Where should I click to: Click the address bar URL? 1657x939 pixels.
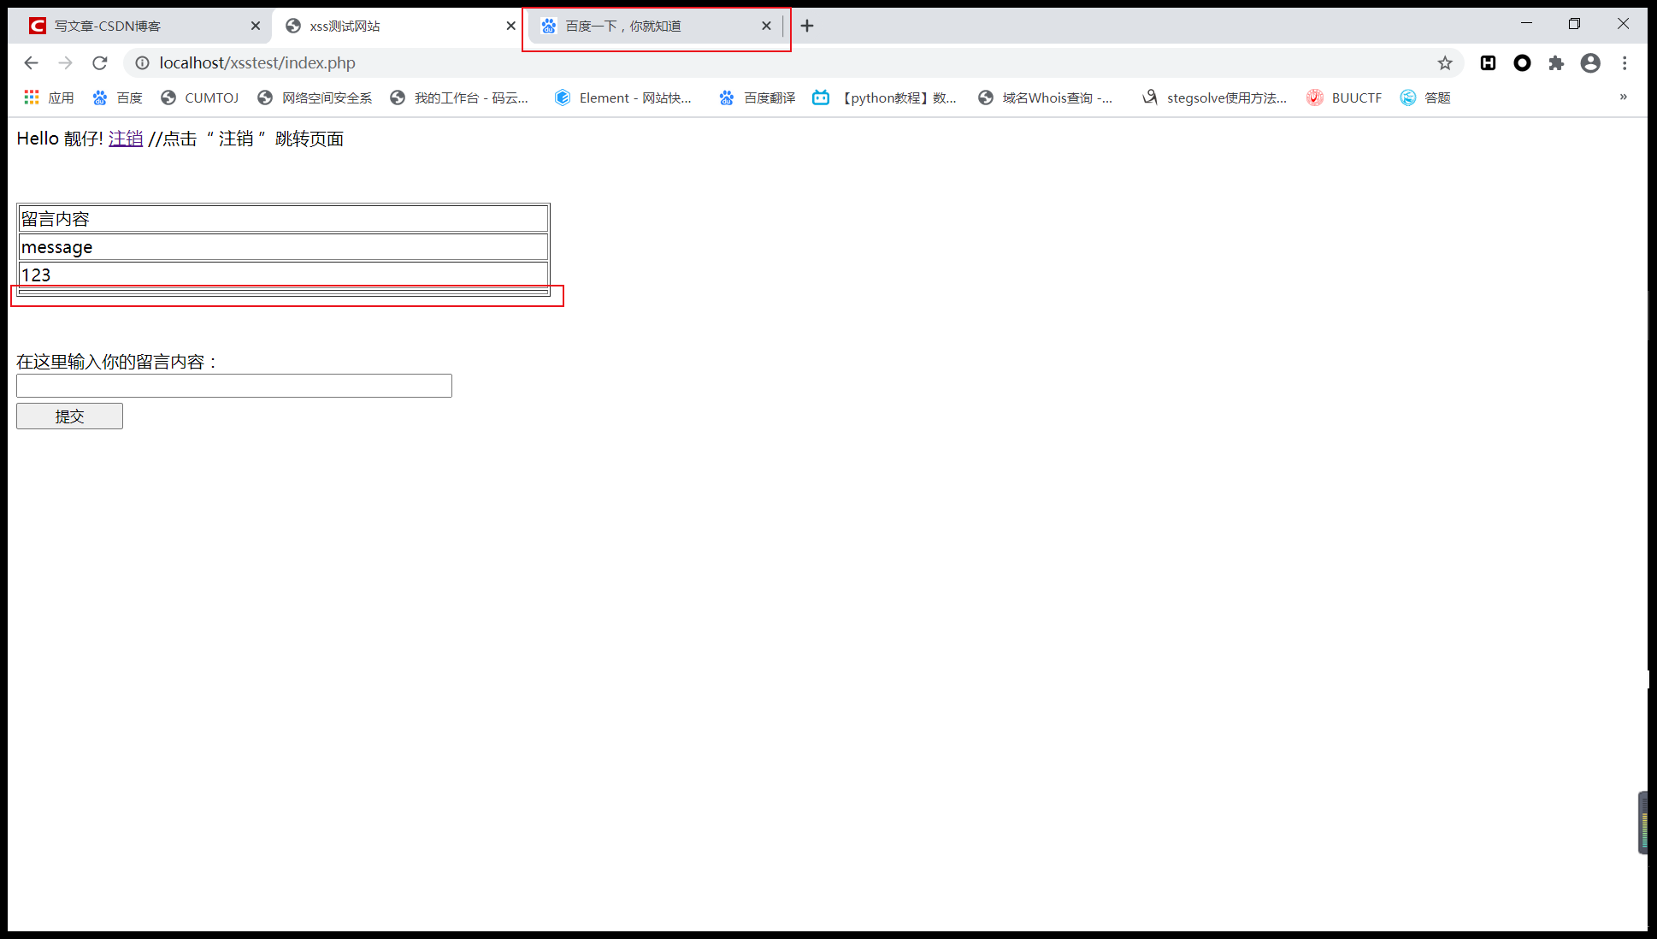coord(257,63)
